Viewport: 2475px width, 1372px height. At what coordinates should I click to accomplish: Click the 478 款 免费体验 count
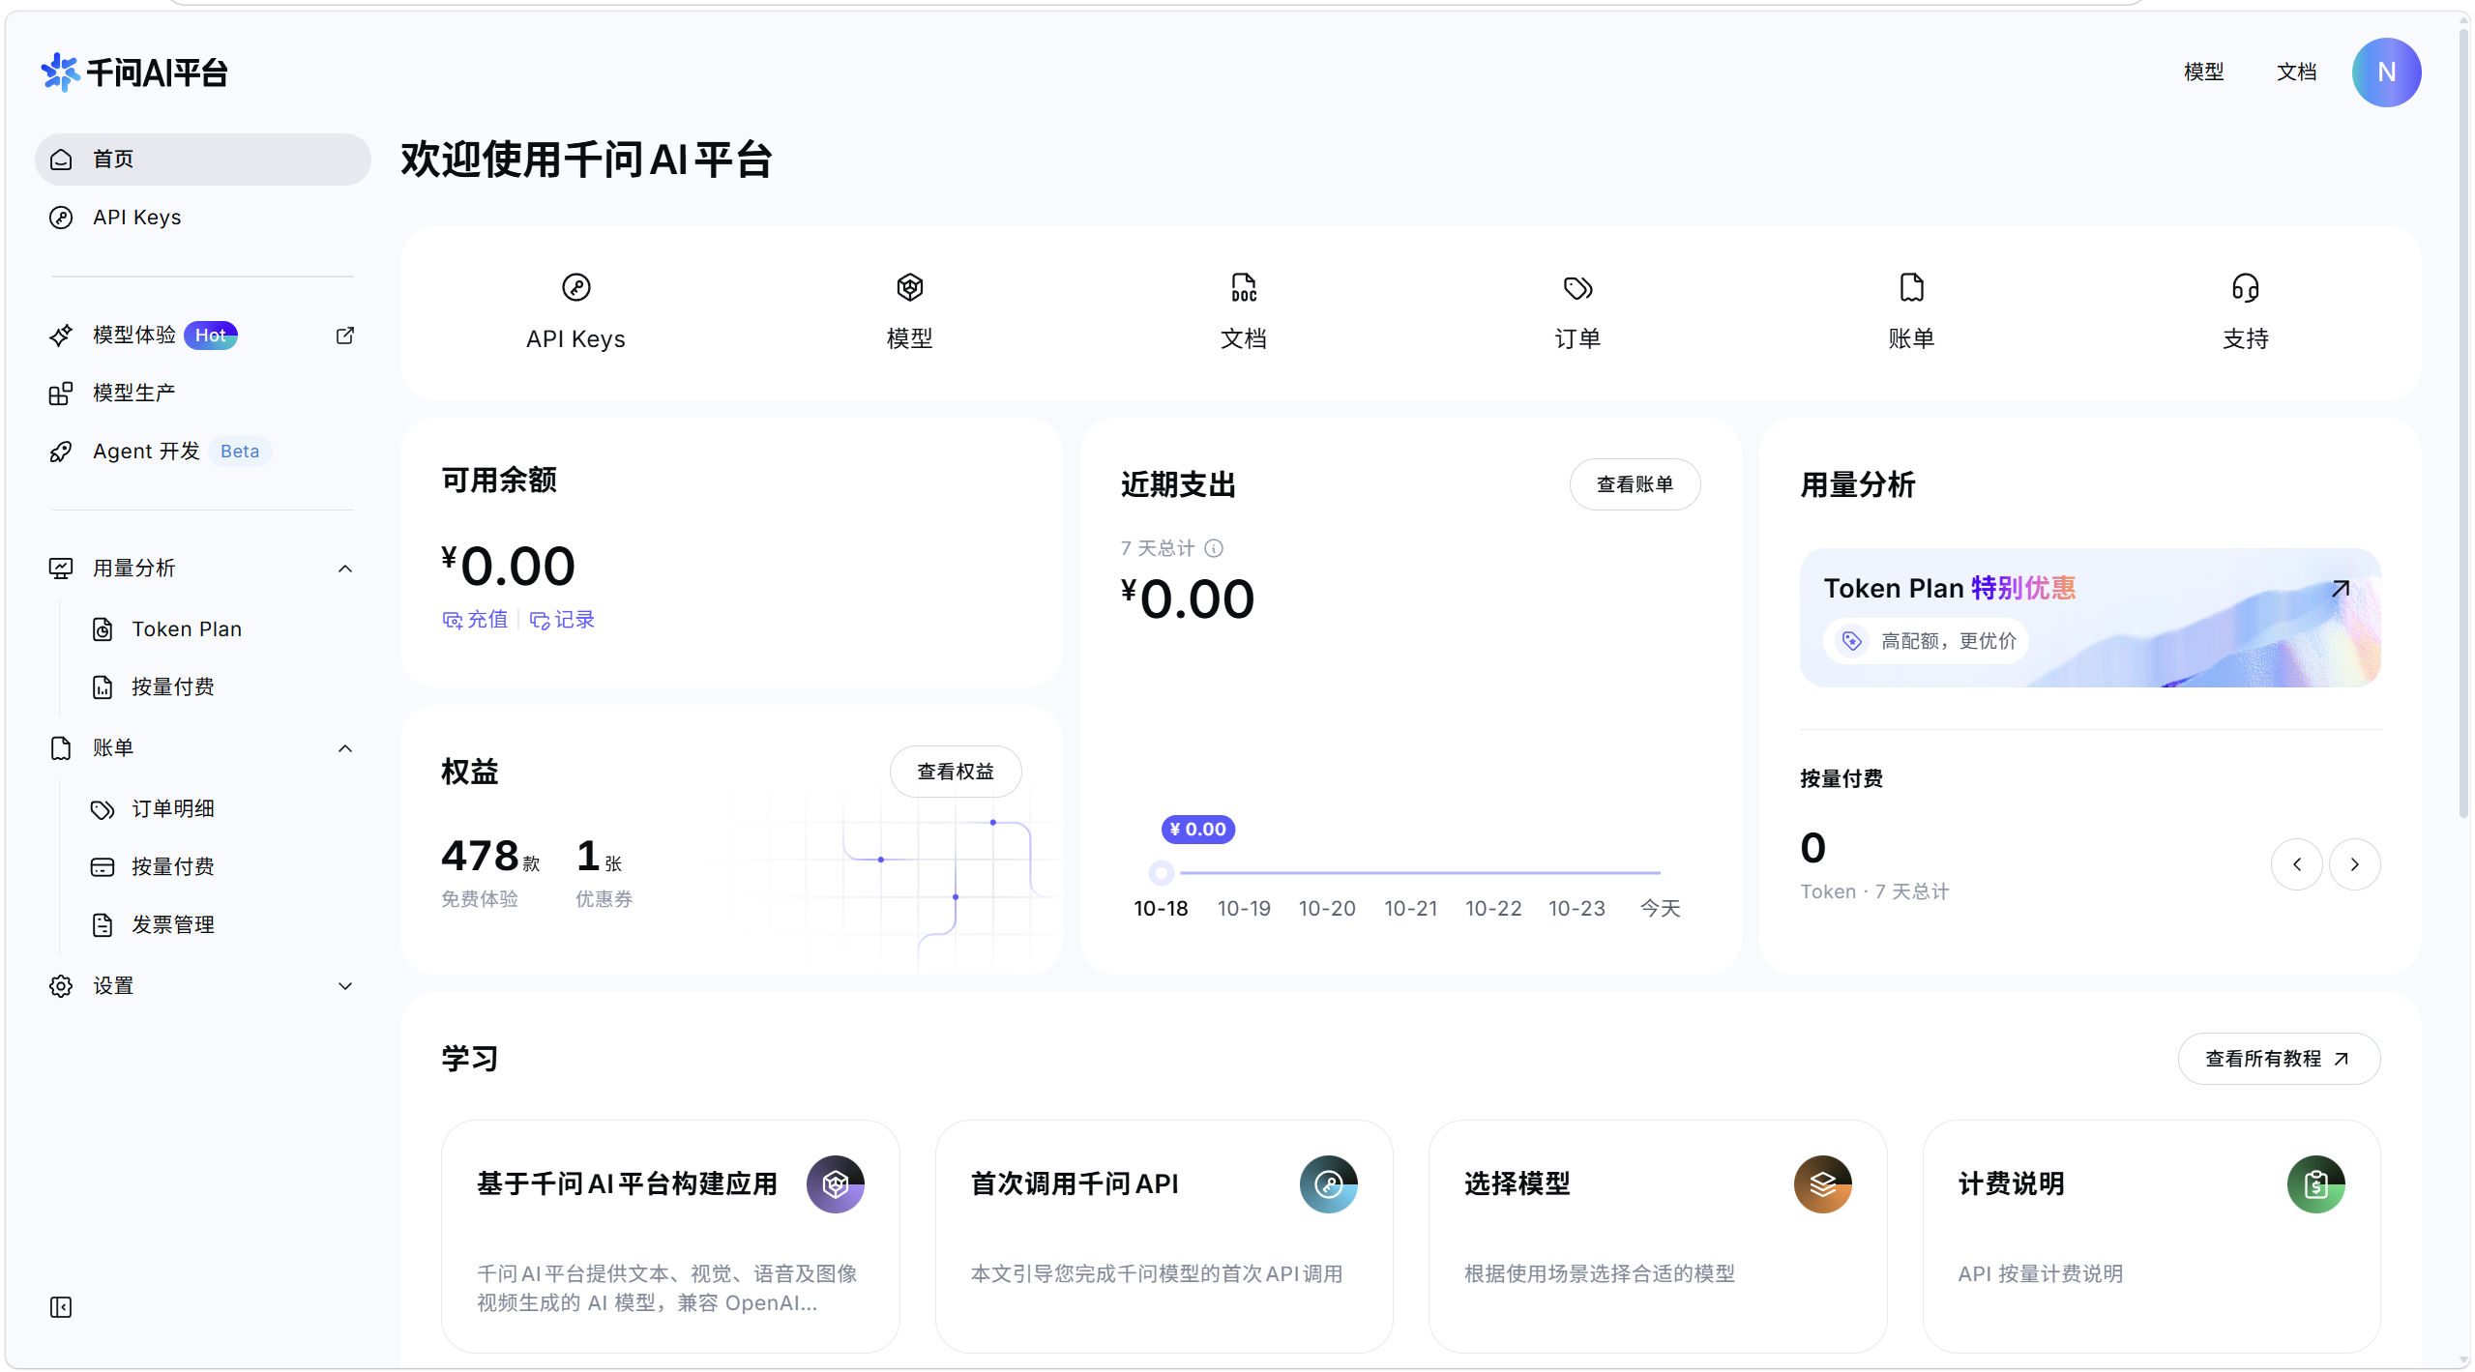490,873
